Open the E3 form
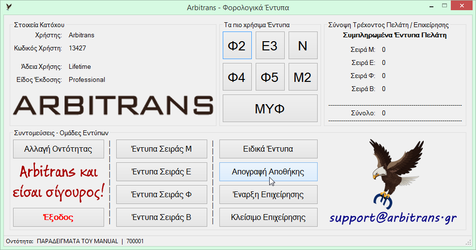Viewport: 476px width, 250px height. point(270,45)
